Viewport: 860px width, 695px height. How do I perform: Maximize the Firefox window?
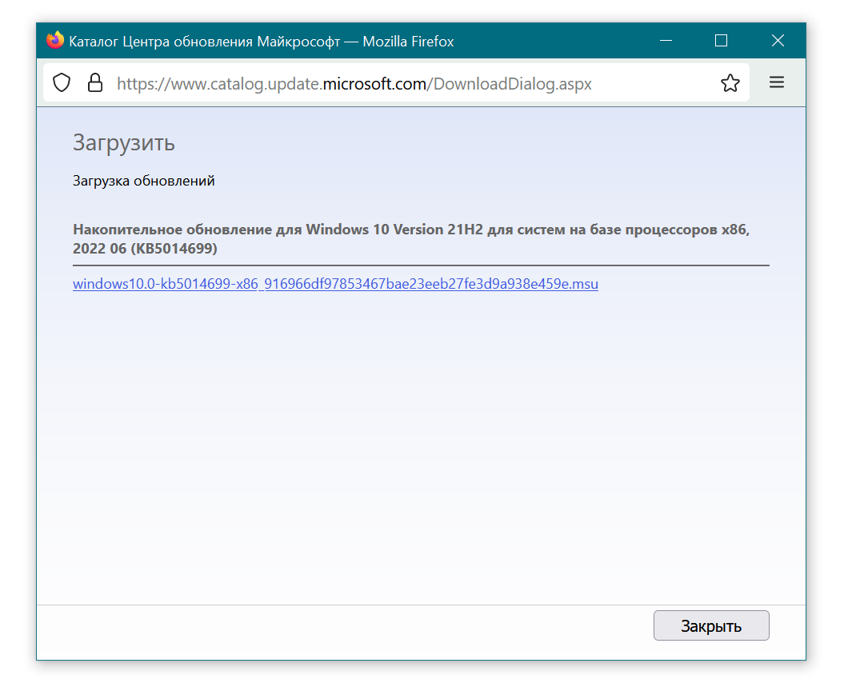[722, 41]
